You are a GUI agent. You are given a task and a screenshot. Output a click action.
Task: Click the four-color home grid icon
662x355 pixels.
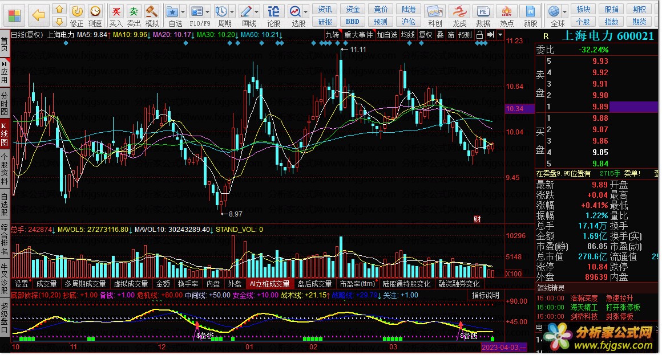click(14, 15)
